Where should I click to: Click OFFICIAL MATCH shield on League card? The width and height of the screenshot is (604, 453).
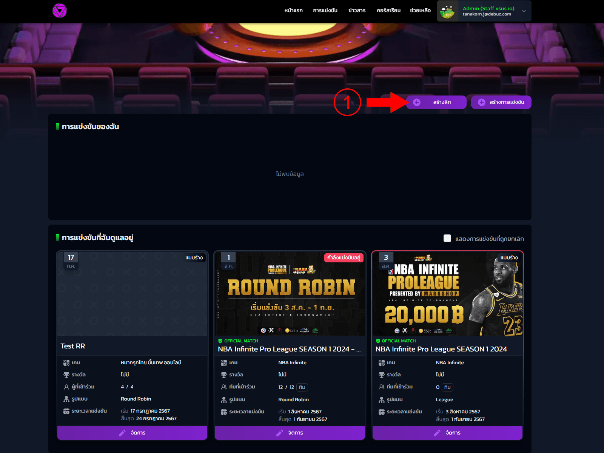[x=378, y=341]
